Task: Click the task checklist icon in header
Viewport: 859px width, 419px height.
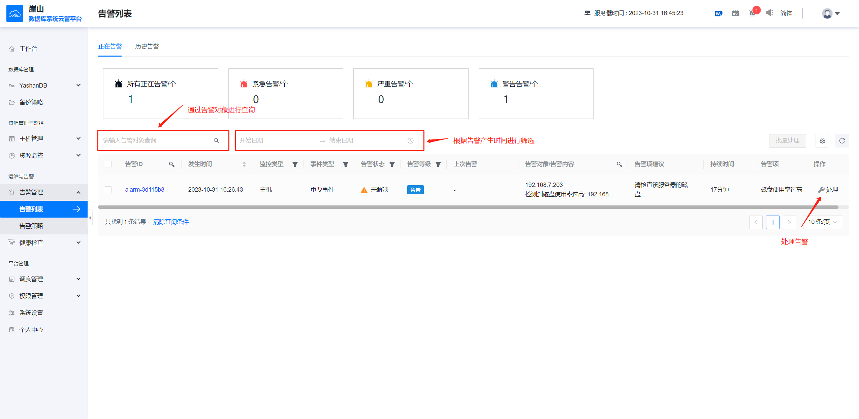Action: (x=735, y=13)
